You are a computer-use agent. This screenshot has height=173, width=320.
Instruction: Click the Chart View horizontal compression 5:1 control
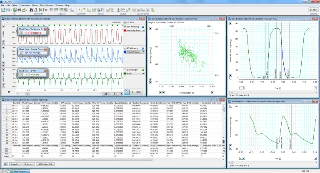click(115, 94)
